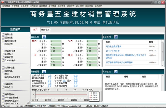Click the 保质期快到期 count link
Viewport: 166px width, 108px height.
(76, 86)
